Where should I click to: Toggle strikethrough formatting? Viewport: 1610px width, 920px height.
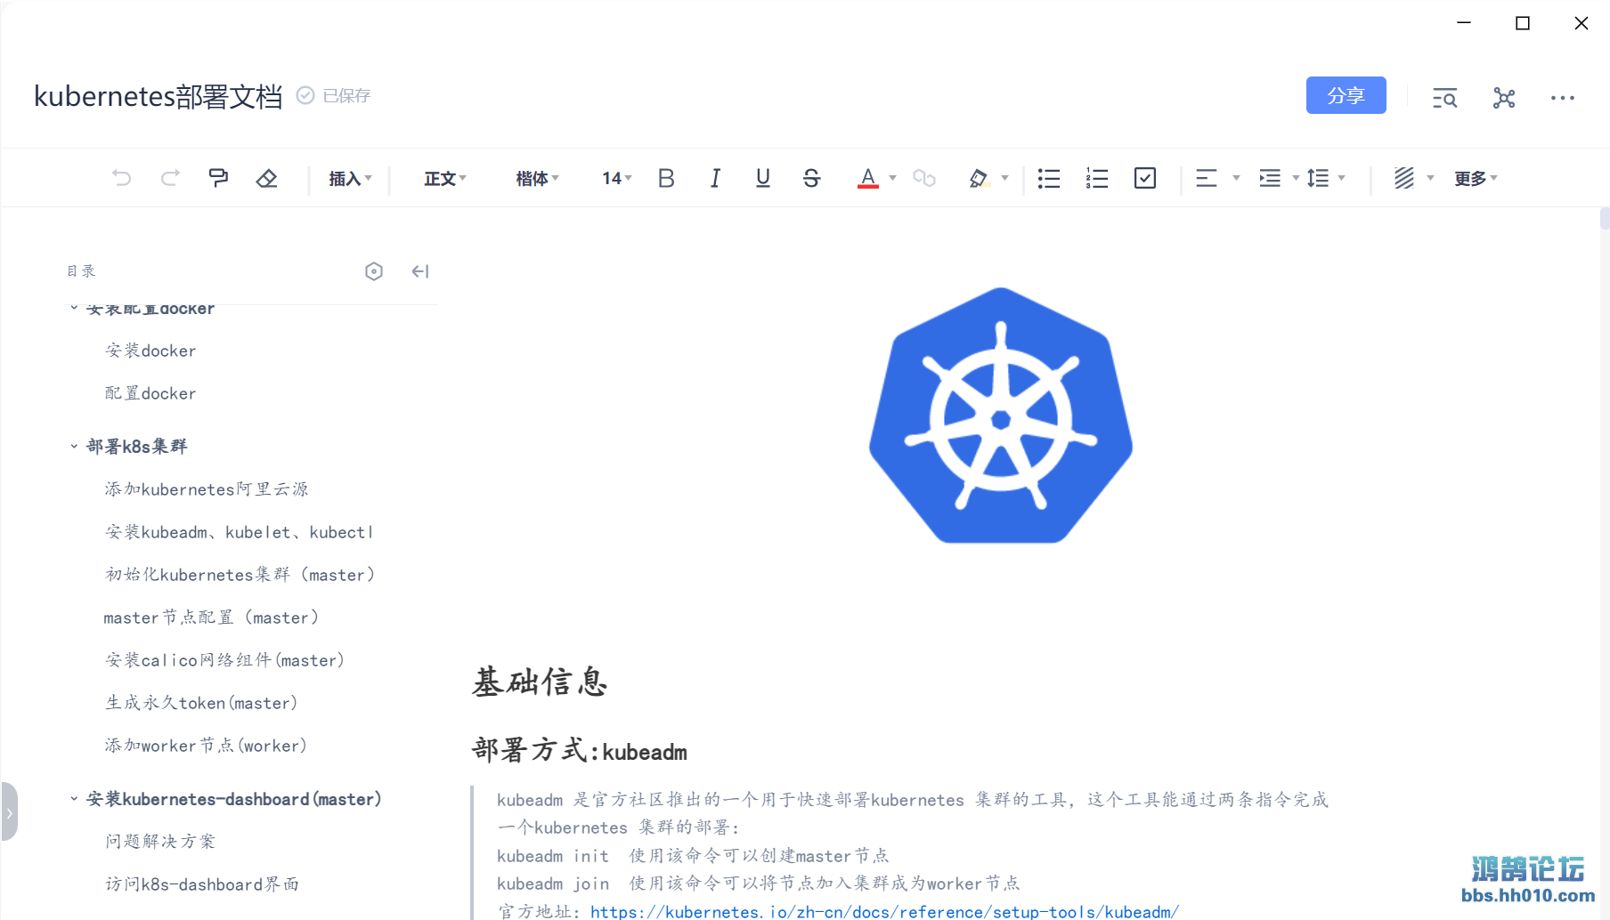tap(811, 178)
